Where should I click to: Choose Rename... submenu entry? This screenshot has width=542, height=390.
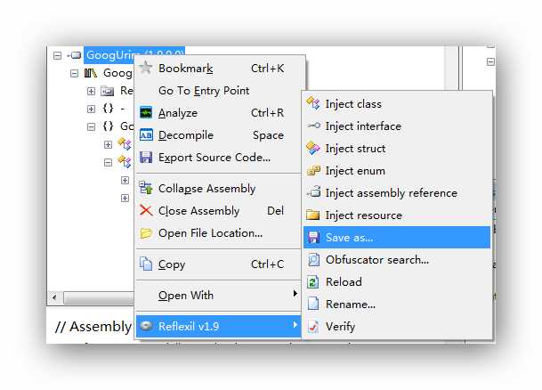(x=397, y=305)
